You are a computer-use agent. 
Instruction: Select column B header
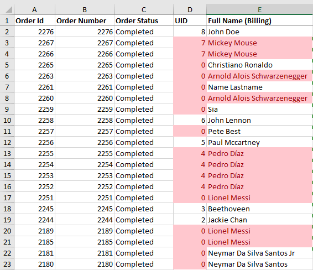pyautogui.click(x=85, y=9)
